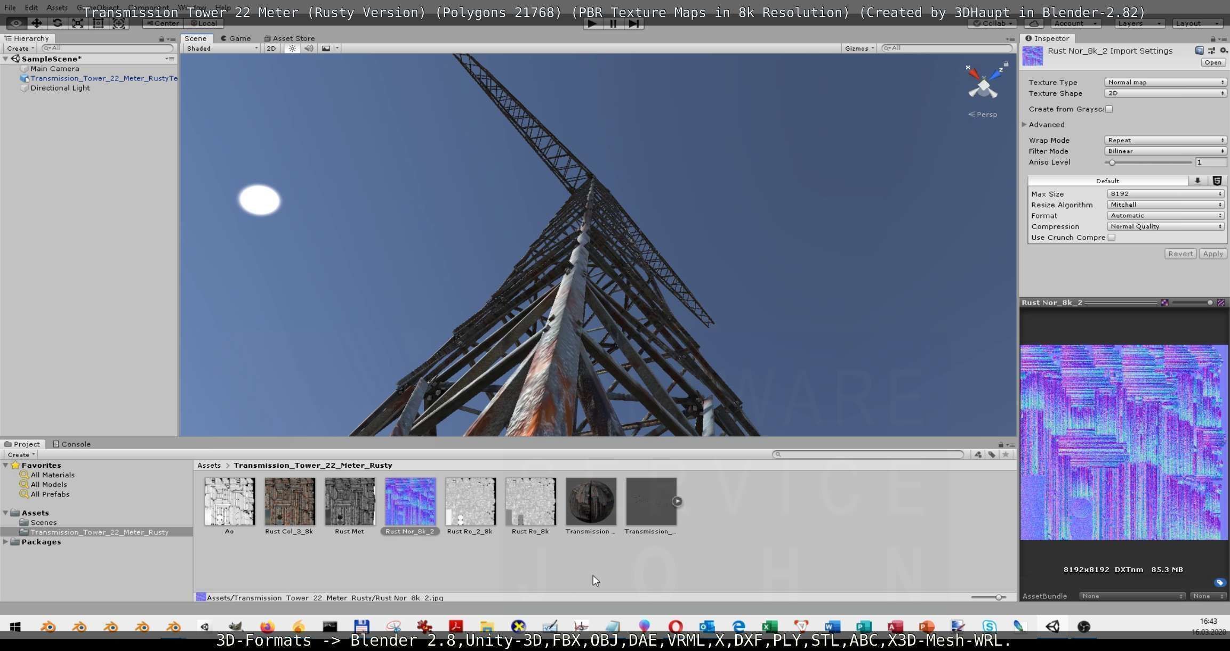Image resolution: width=1230 pixels, height=651 pixels.
Task: Click the Apply button
Action: [x=1213, y=254]
